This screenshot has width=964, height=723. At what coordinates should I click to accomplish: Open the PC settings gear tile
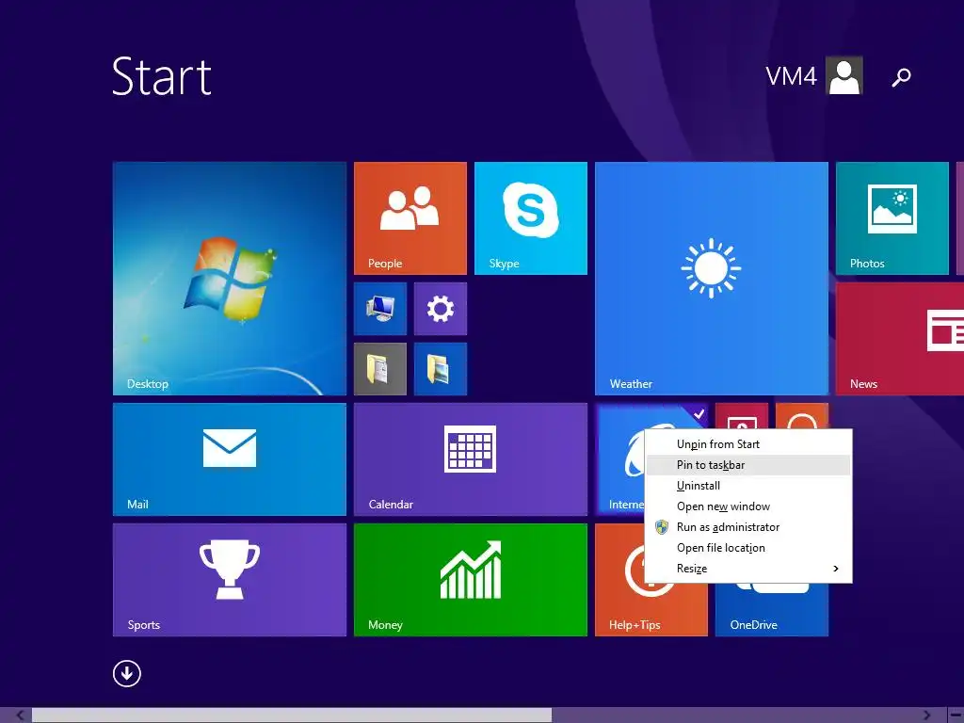pyautogui.click(x=441, y=309)
